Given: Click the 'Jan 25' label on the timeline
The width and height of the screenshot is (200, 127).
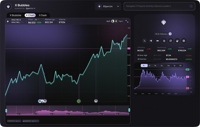Looking at the screenshot, I should click(52, 114).
